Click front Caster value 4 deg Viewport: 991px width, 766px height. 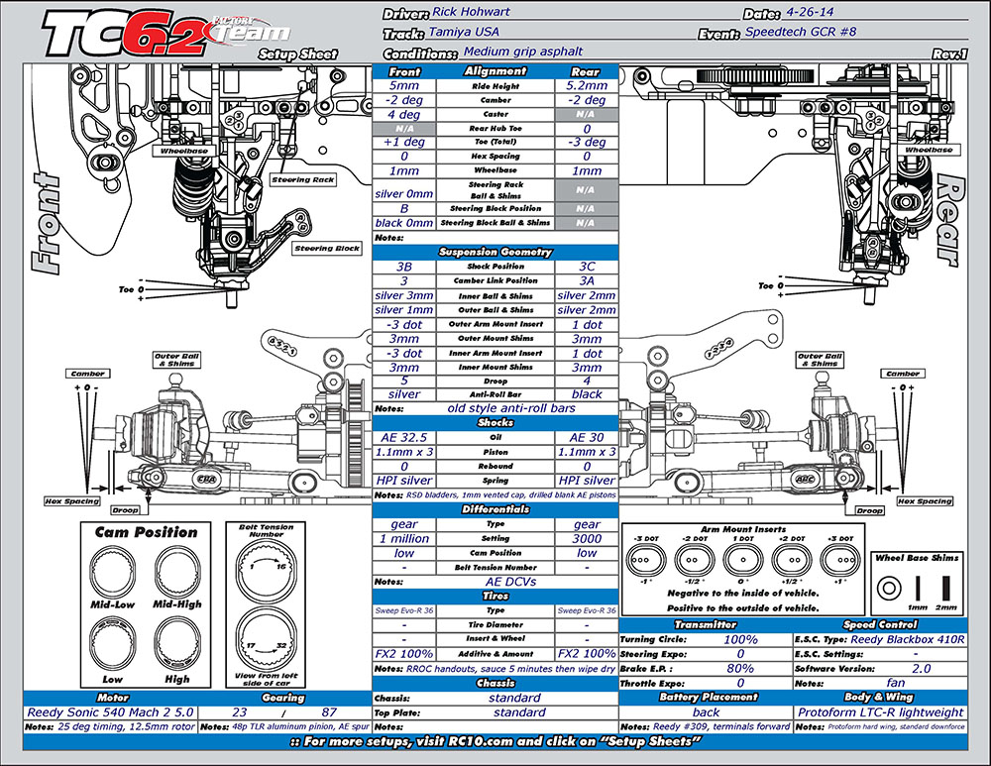coord(404,114)
